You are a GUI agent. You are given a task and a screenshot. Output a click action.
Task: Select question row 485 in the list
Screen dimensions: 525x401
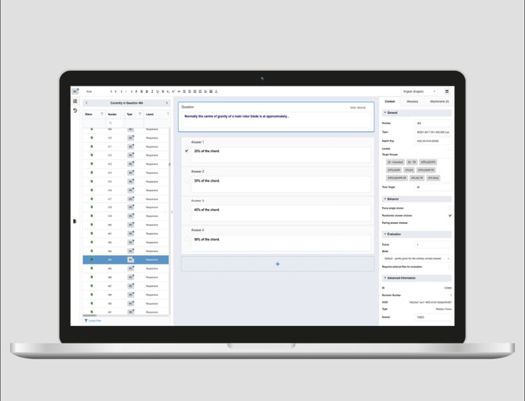point(126,268)
